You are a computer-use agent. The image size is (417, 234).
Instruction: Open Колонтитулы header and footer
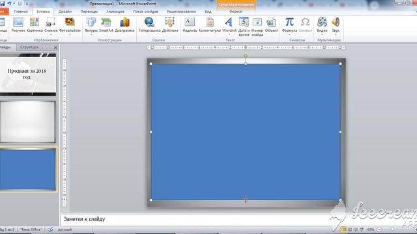coord(210,25)
